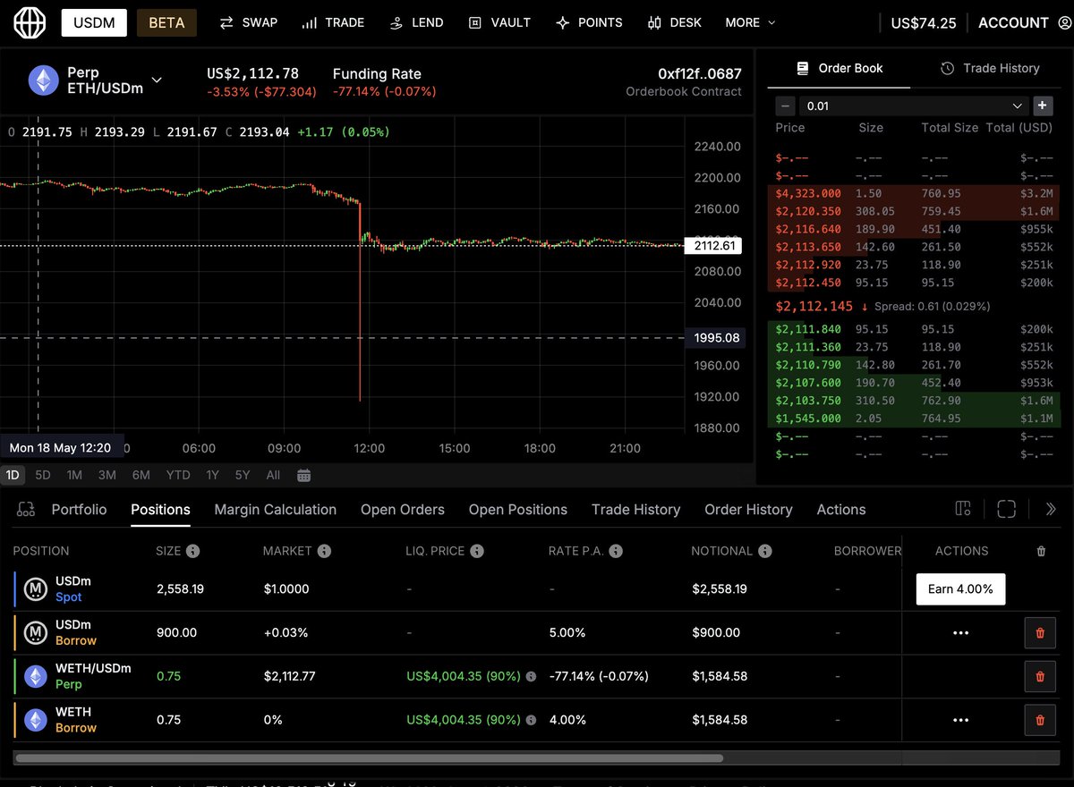The image size is (1074, 787).
Task: Click the $2,112.450 ask price row
Action: pos(914,283)
